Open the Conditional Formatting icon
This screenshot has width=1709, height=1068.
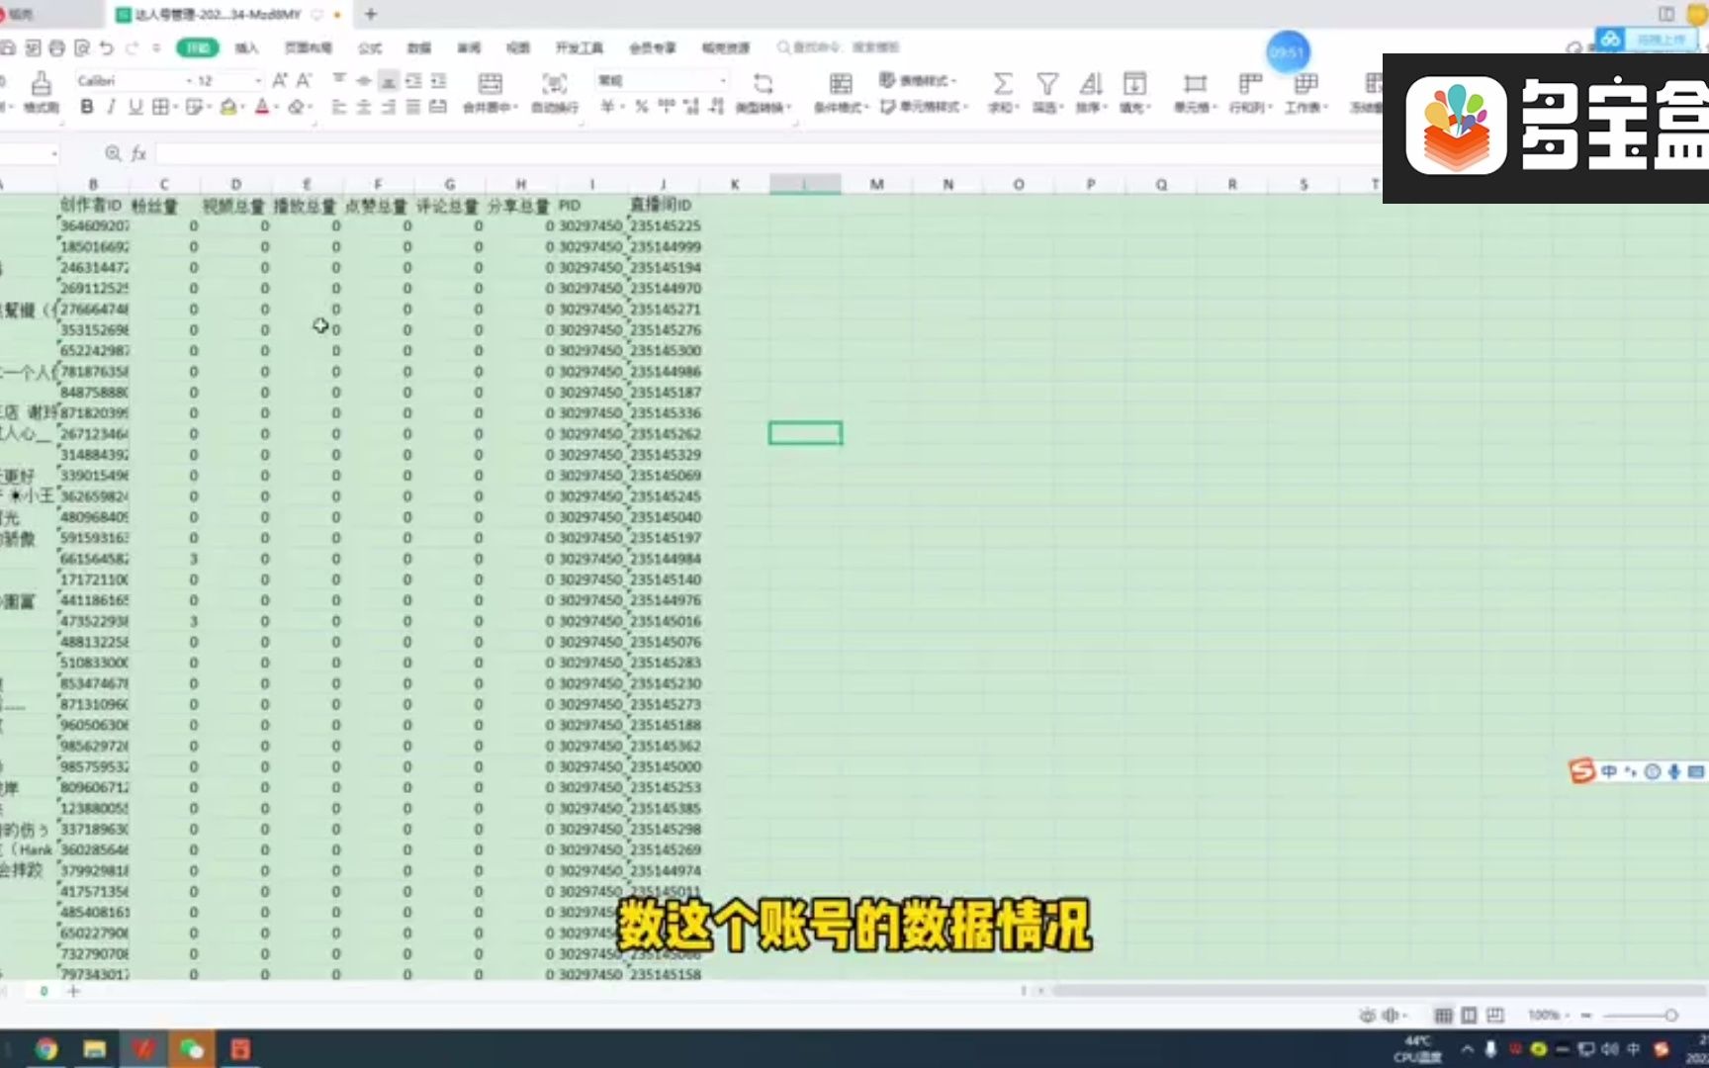(841, 84)
